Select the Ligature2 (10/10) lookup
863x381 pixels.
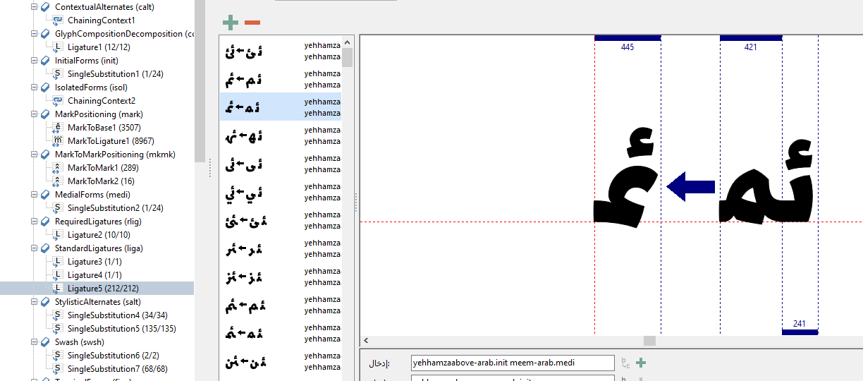point(99,235)
